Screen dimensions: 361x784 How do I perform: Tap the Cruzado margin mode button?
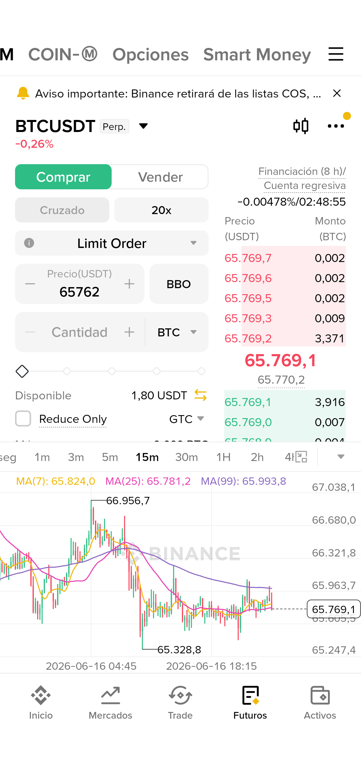(x=62, y=210)
